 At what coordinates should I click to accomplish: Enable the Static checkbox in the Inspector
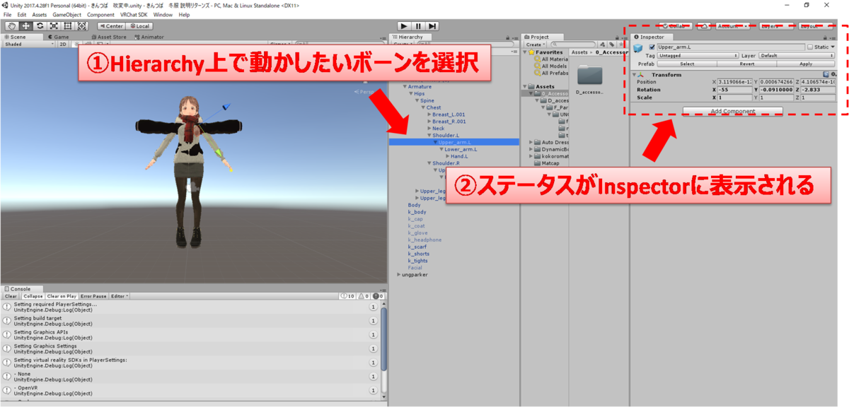[x=810, y=47]
